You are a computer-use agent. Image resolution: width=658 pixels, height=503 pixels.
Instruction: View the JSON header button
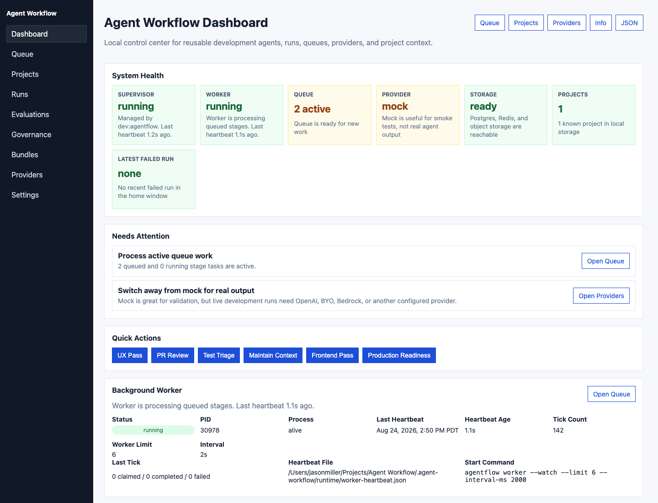[629, 23]
